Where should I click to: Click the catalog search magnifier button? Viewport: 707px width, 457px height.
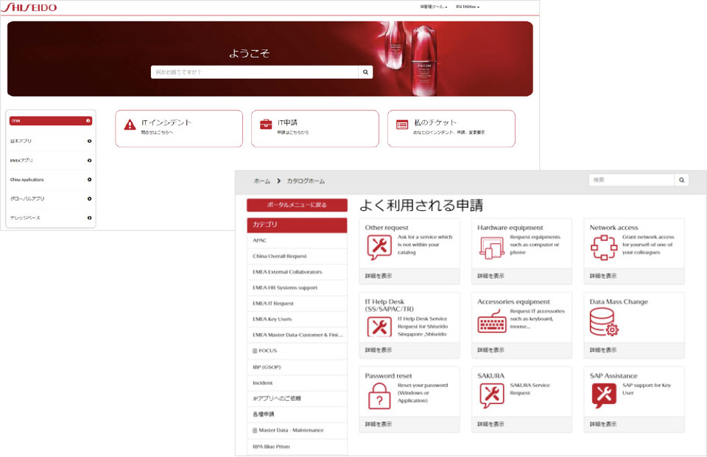(x=682, y=180)
